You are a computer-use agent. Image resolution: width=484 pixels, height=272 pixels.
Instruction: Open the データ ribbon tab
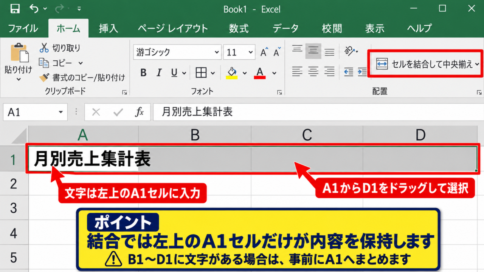(286, 28)
